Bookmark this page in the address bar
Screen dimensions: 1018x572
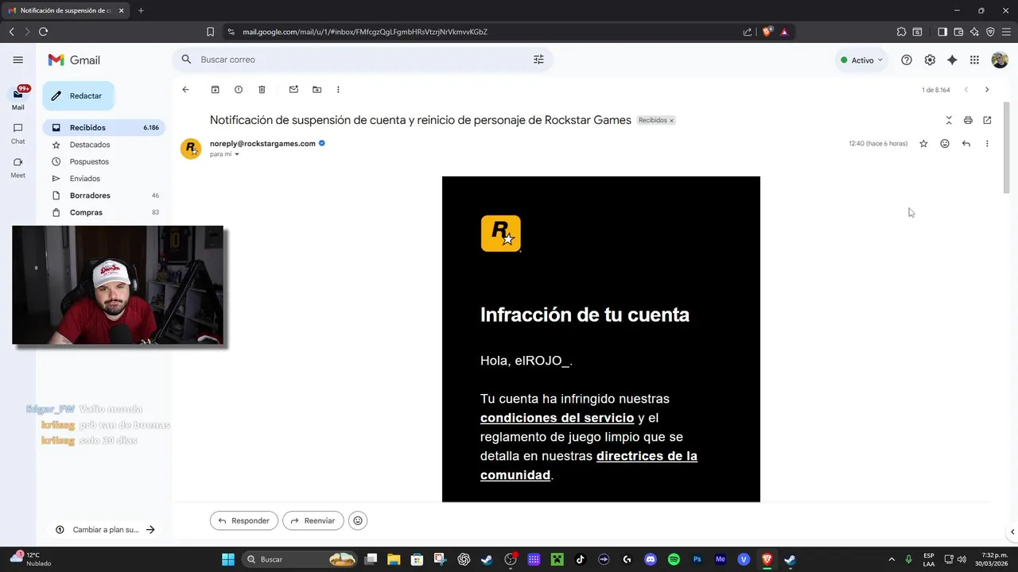210,32
